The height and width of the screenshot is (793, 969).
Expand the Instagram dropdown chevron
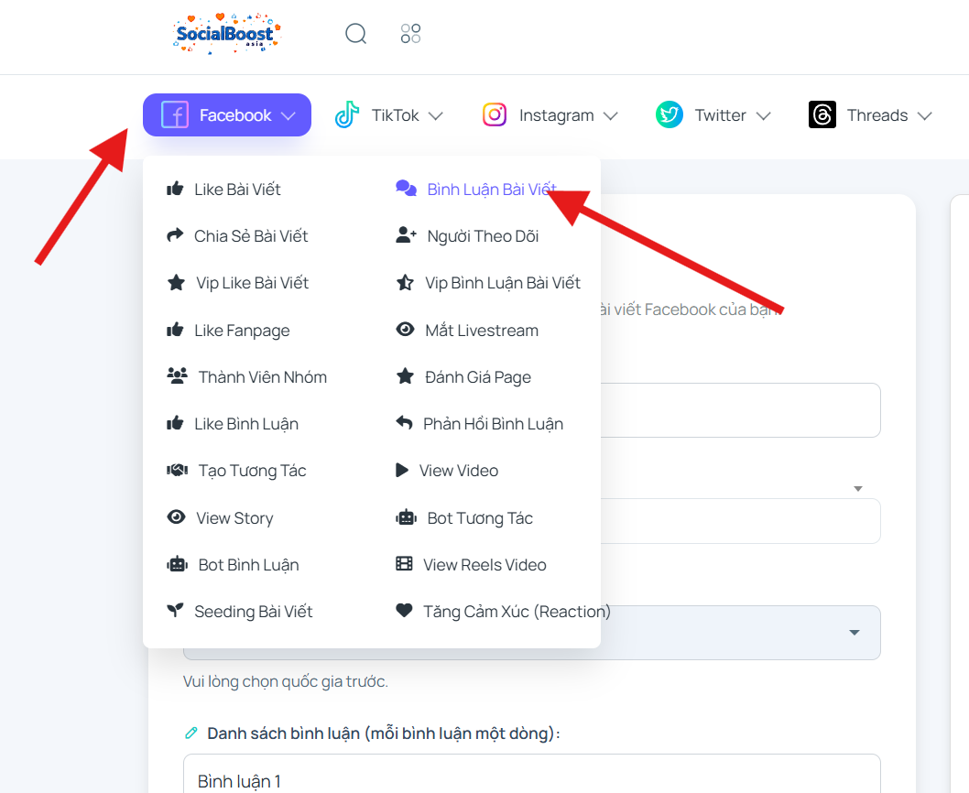(611, 115)
